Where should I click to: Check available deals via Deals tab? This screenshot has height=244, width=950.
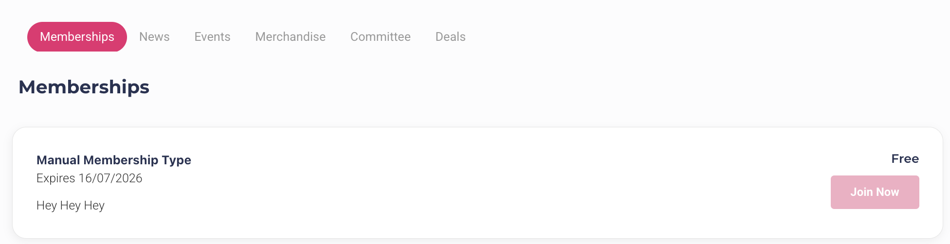point(450,37)
